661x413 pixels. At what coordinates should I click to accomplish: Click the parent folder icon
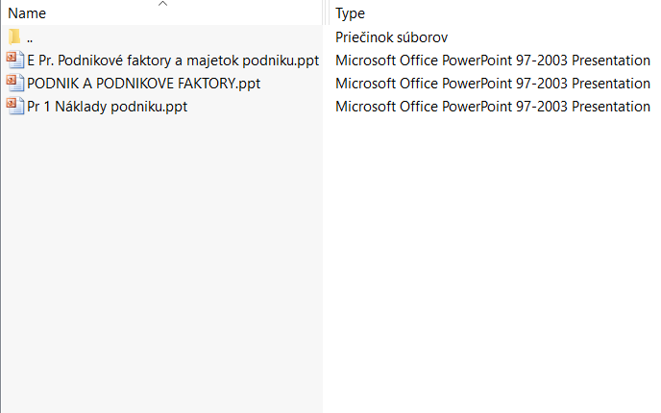tap(13, 37)
